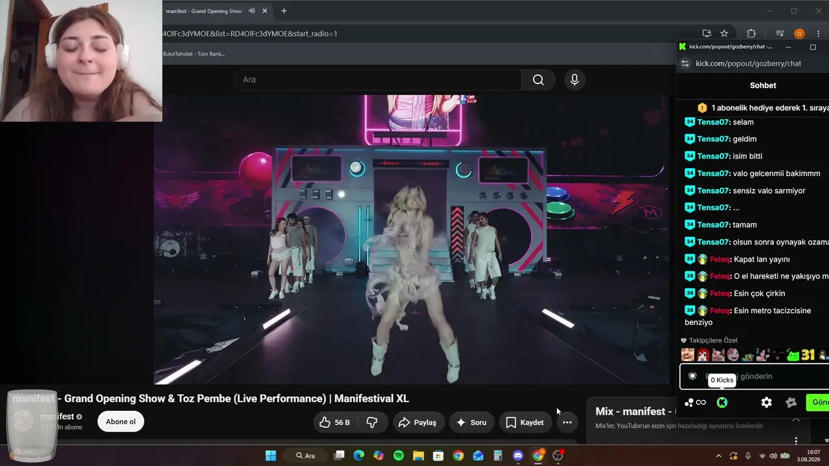Viewport: 829px width, 466px height.
Task: Open OBS Studio from the taskbar
Action: click(x=558, y=456)
